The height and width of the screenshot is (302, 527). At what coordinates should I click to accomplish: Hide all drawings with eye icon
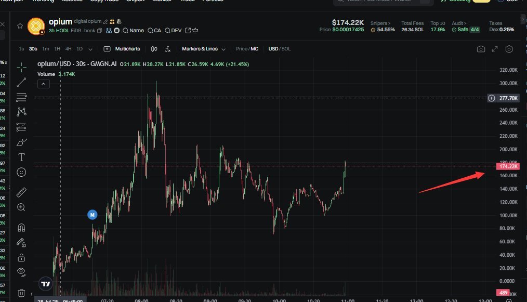[21, 272]
